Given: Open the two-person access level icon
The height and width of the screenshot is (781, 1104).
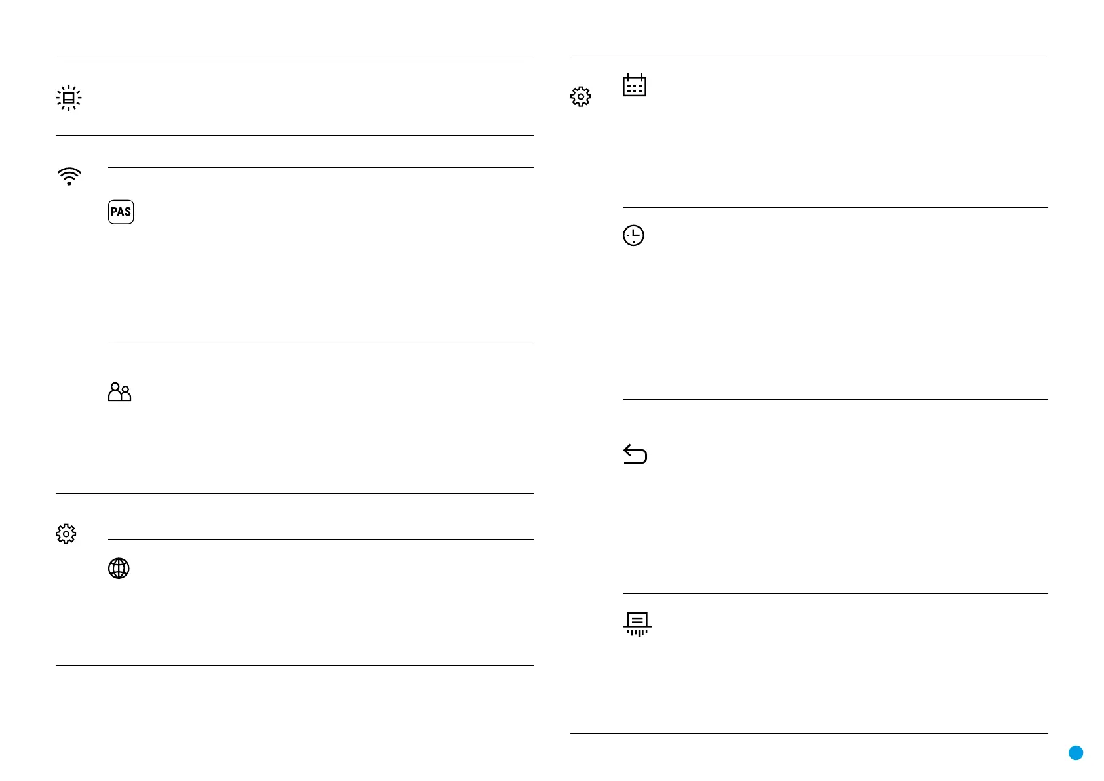Looking at the screenshot, I should coord(119,391).
